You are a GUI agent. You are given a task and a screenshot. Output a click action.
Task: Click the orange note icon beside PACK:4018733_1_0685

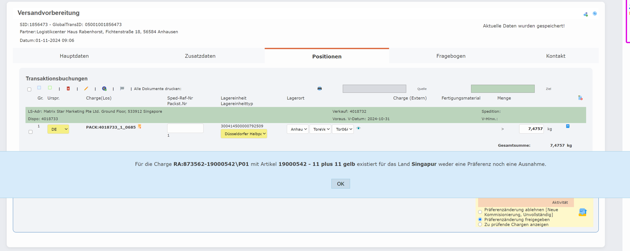pos(140,127)
